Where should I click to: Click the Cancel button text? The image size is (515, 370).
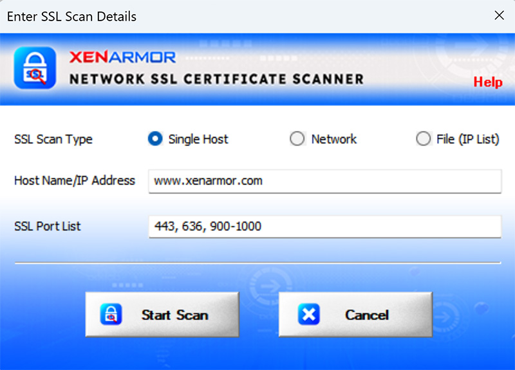[x=367, y=315]
